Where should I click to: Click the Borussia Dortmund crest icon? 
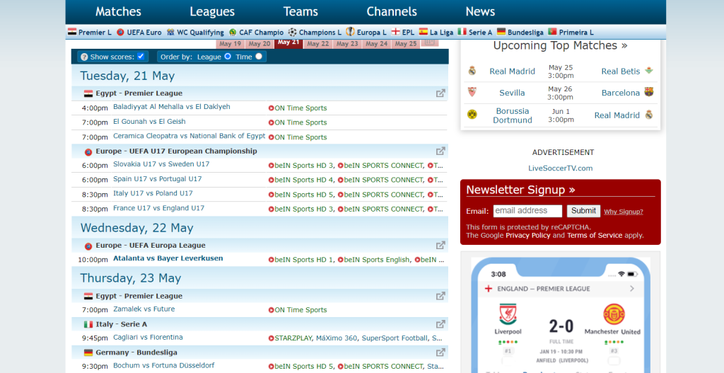472,115
